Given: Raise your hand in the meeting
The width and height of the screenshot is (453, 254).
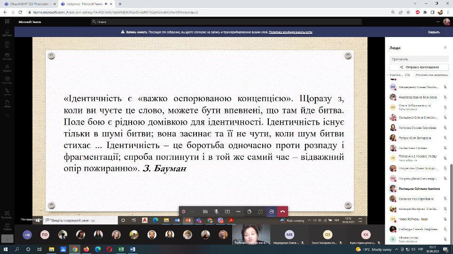Looking at the screenshot, I should pyautogui.click(x=250, y=211).
